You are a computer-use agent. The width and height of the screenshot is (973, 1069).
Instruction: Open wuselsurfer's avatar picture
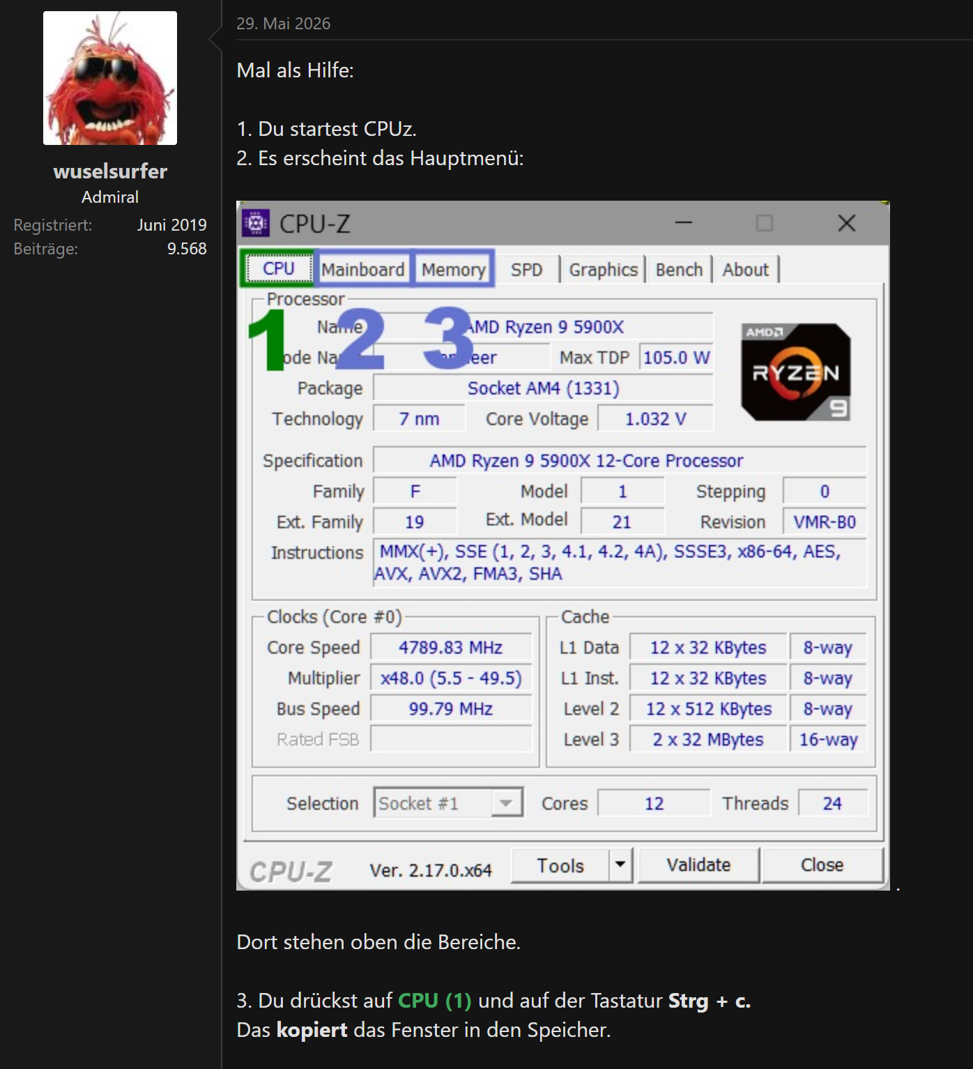pyautogui.click(x=110, y=78)
